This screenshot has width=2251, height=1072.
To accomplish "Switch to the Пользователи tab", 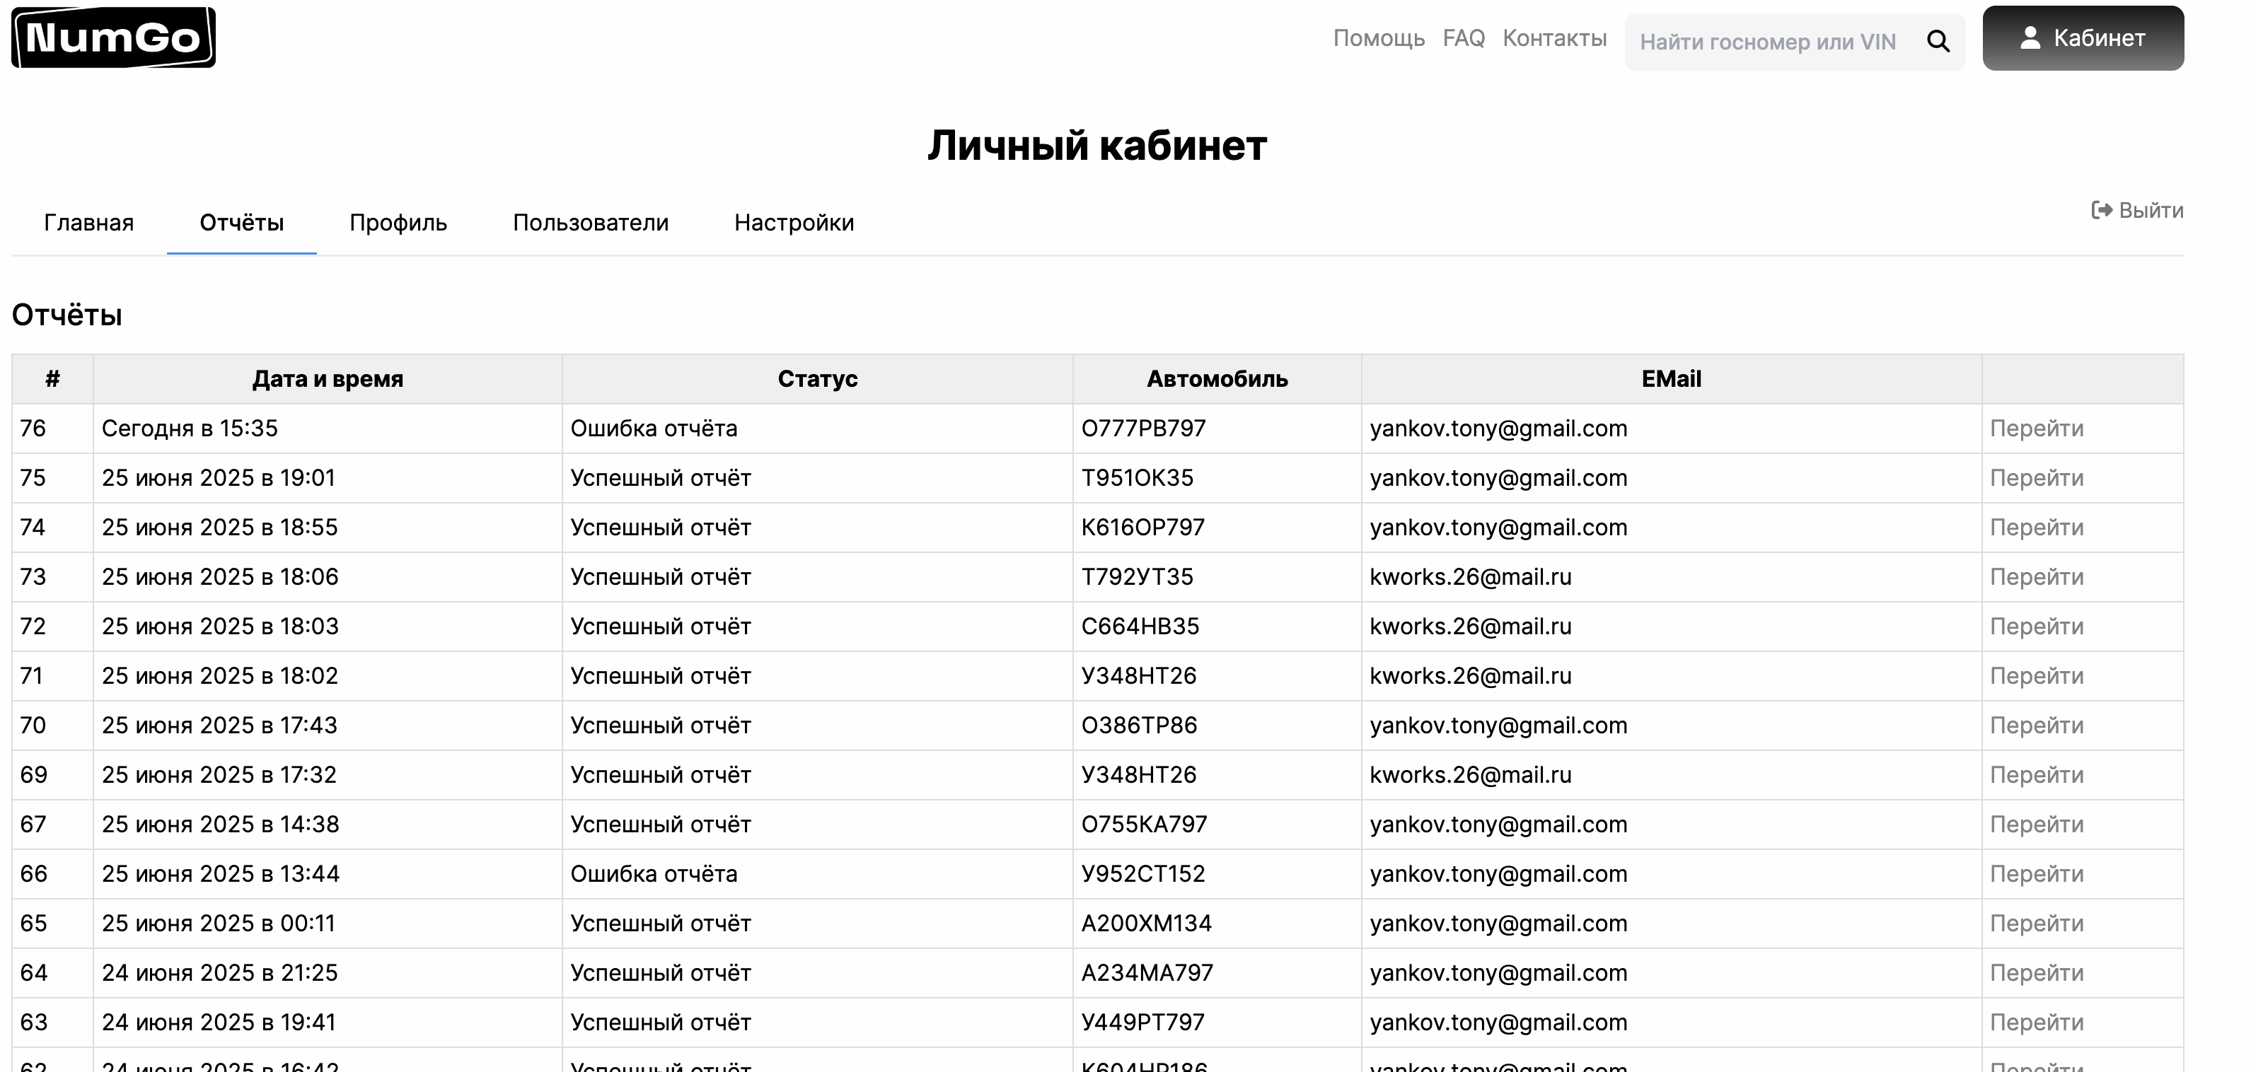I will (590, 223).
